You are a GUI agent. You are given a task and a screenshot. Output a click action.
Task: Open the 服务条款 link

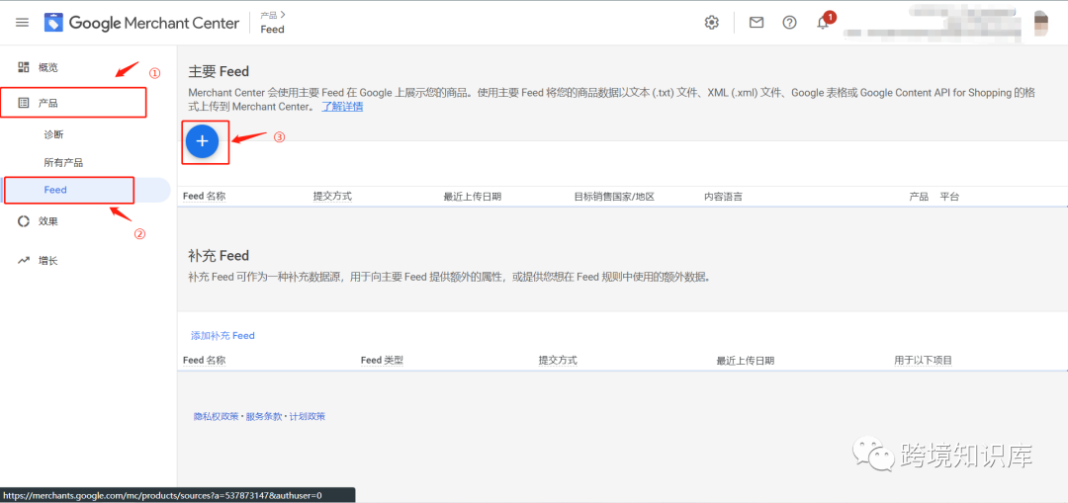point(264,416)
